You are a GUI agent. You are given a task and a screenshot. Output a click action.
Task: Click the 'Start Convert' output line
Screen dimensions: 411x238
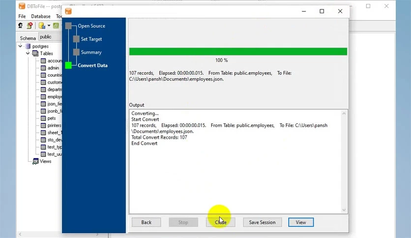pos(145,119)
